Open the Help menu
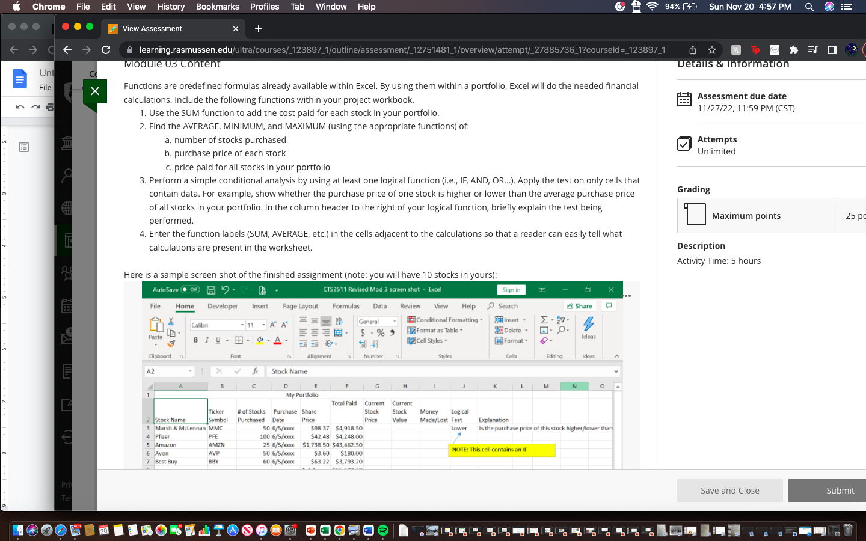Screen dimensions: 866x541 coord(366,7)
